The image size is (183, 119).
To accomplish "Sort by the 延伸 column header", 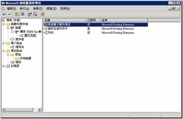I will pyautogui.click(x=124, y=20).
